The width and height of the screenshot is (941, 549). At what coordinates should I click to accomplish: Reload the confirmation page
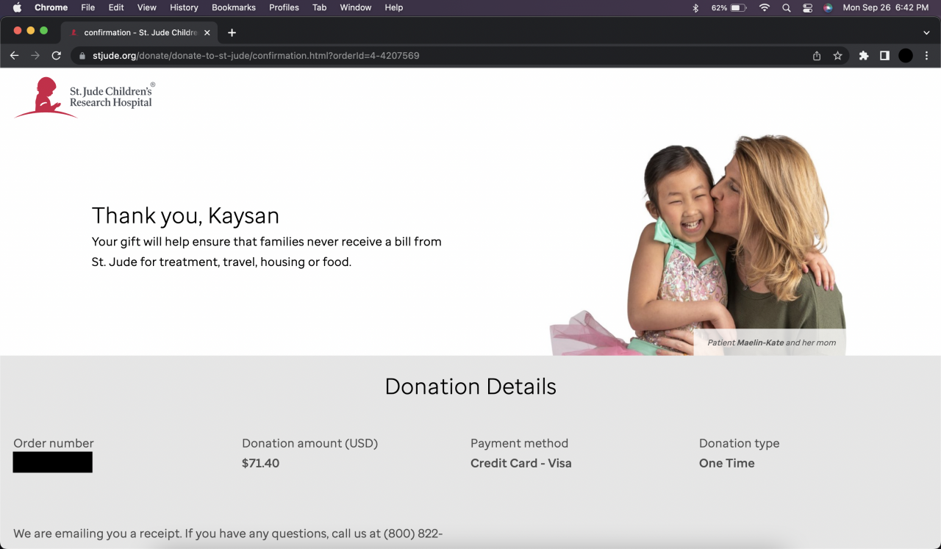tap(56, 56)
